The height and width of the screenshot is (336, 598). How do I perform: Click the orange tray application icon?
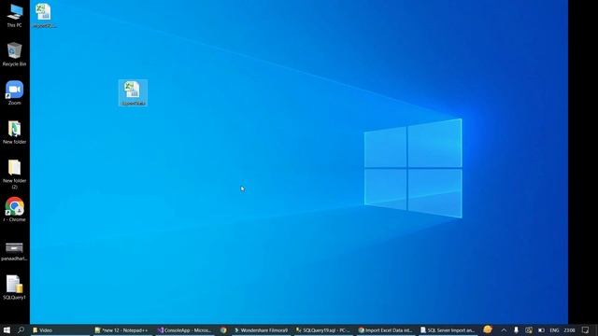coord(488,329)
